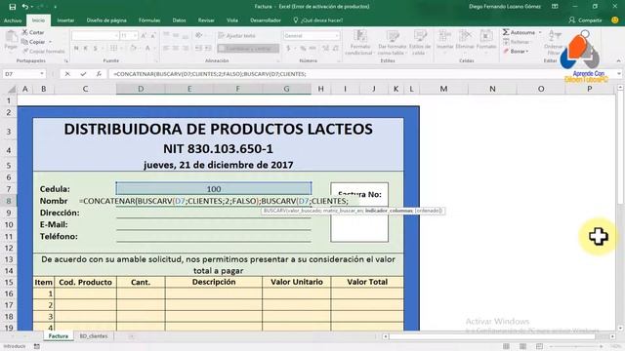Image resolution: width=625 pixels, height=351 pixels.
Task: Click the Cortar scissors icon
Action: [x=24, y=32]
